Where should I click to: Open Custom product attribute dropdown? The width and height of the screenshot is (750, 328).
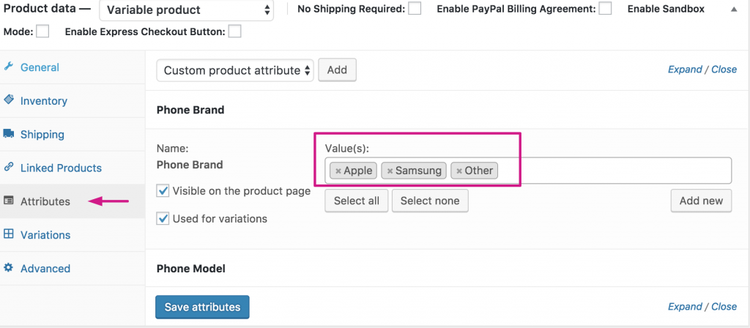234,70
